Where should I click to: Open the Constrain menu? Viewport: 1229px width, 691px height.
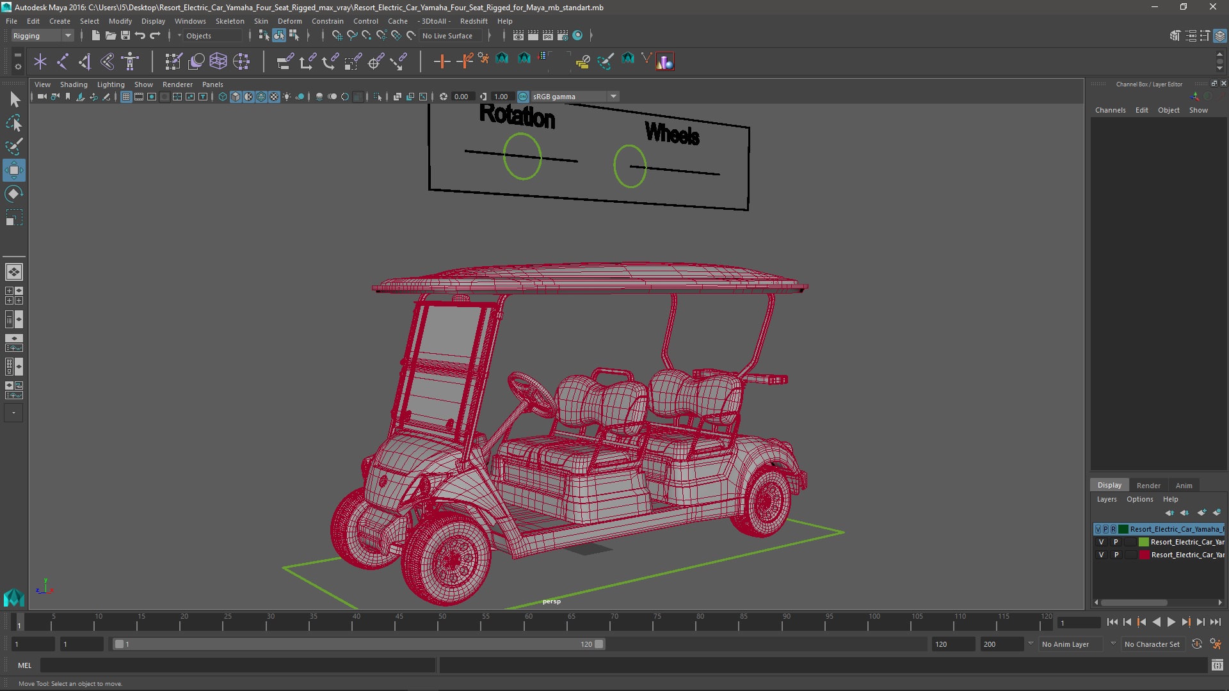tap(328, 21)
